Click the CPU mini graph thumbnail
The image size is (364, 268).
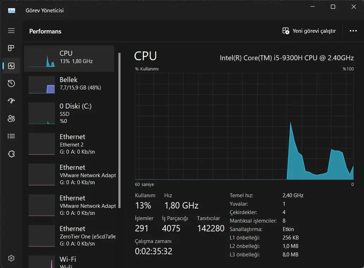pyautogui.click(x=42, y=58)
